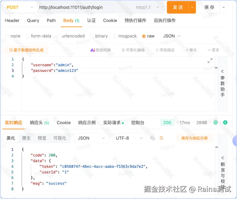The image size is (237, 199).
Task: Select the response 美化 view mode
Action: coord(11,138)
